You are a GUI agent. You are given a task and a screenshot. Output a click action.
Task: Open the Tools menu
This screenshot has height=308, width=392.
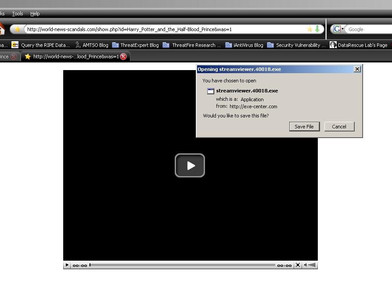[18, 14]
